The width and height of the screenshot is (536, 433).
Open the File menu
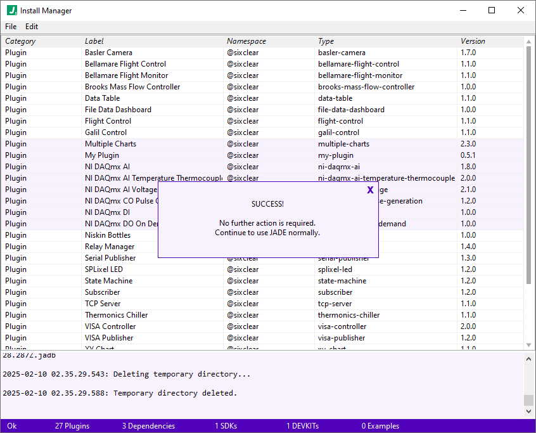pos(10,27)
